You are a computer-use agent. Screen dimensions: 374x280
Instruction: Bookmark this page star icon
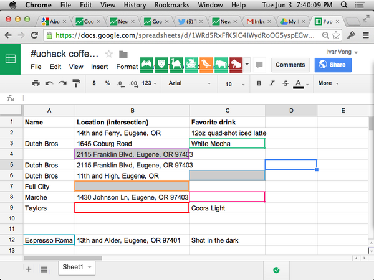click(x=336, y=35)
